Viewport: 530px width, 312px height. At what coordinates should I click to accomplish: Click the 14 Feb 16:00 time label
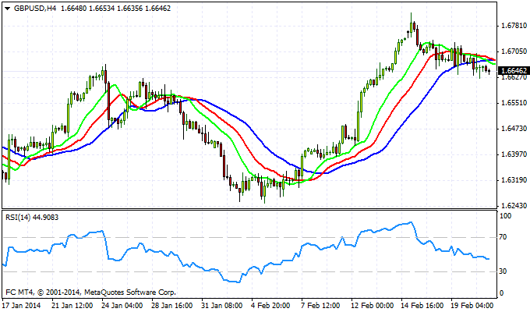[x=422, y=306]
